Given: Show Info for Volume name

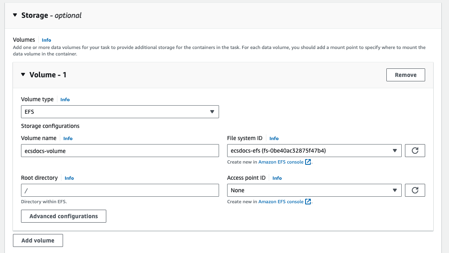Looking at the screenshot, I should click(68, 138).
